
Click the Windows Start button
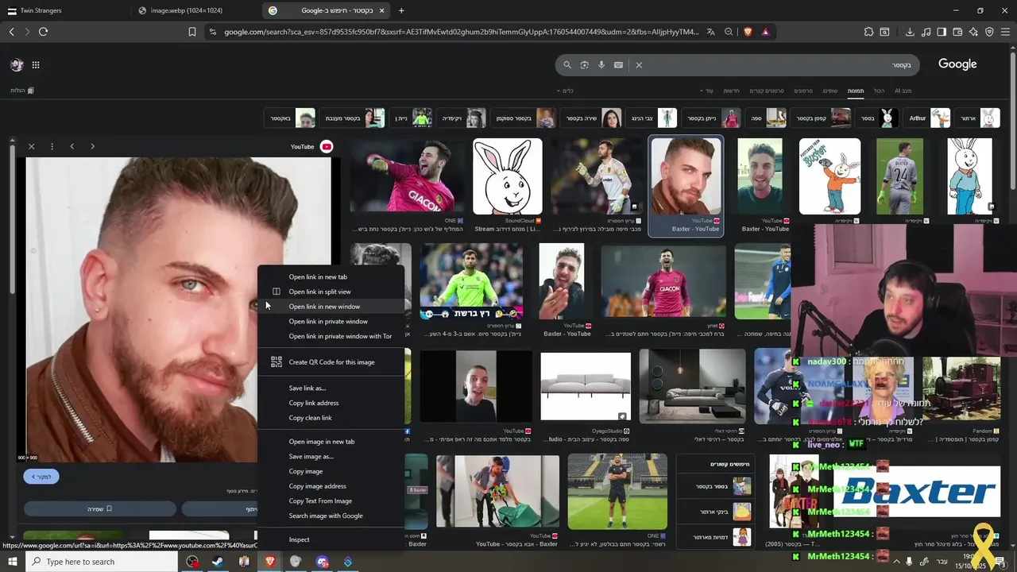pos(12,562)
